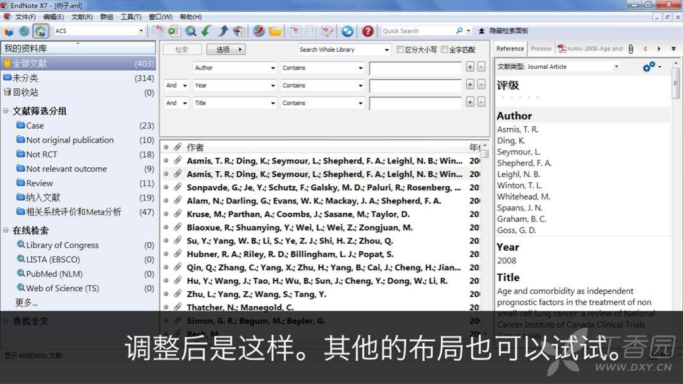Click the Sync Library toolbar icon

click(x=347, y=31)
